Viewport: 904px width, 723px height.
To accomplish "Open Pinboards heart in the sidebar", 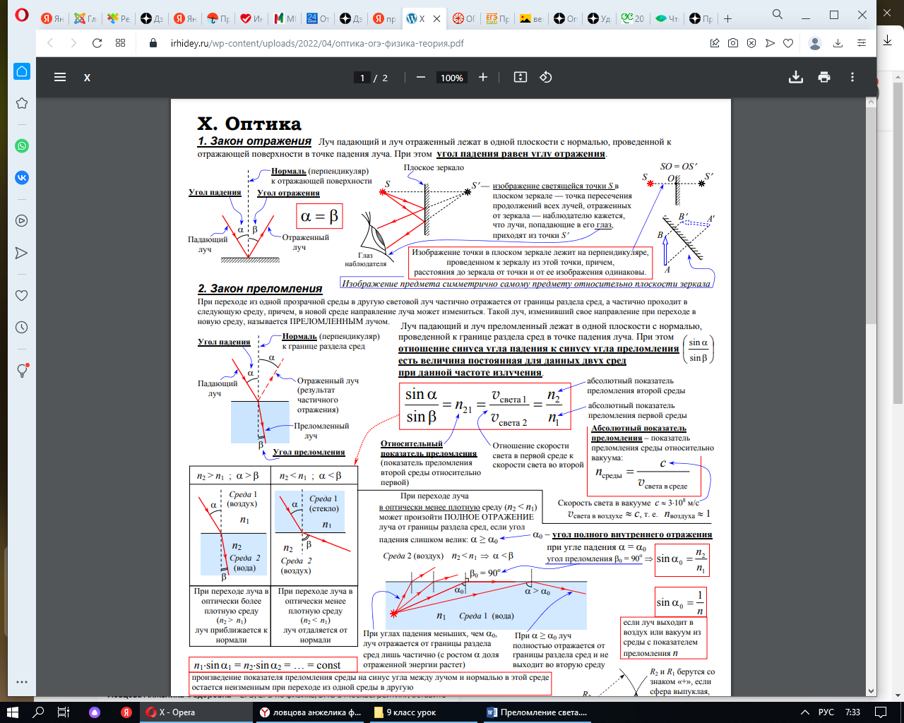I will (x=22, y=295).
